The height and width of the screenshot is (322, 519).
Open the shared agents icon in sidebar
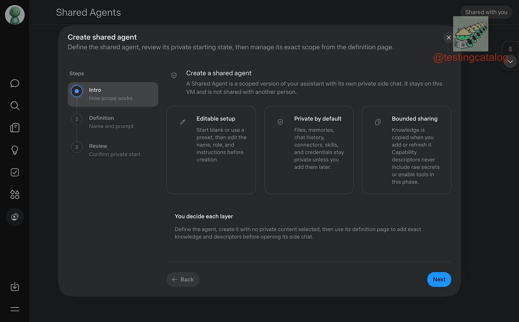[15, 217]
